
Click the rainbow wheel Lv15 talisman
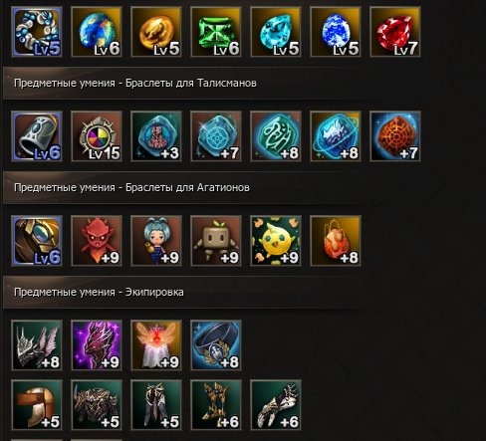(x=97, y=136)
